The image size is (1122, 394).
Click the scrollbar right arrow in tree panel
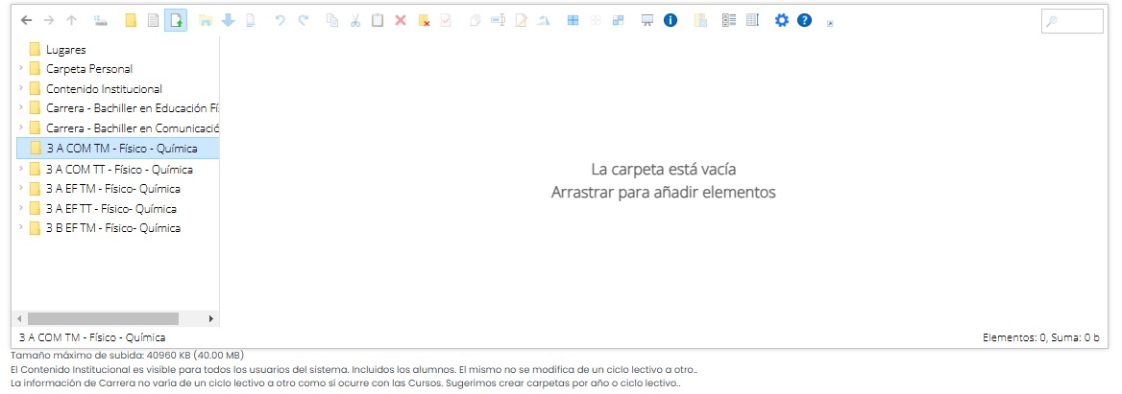point(211,318)
